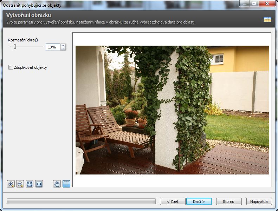Select the rectangle frame selection tool
Image resolution: width=278 pixels, height=211 pixels.
point(66,184)
